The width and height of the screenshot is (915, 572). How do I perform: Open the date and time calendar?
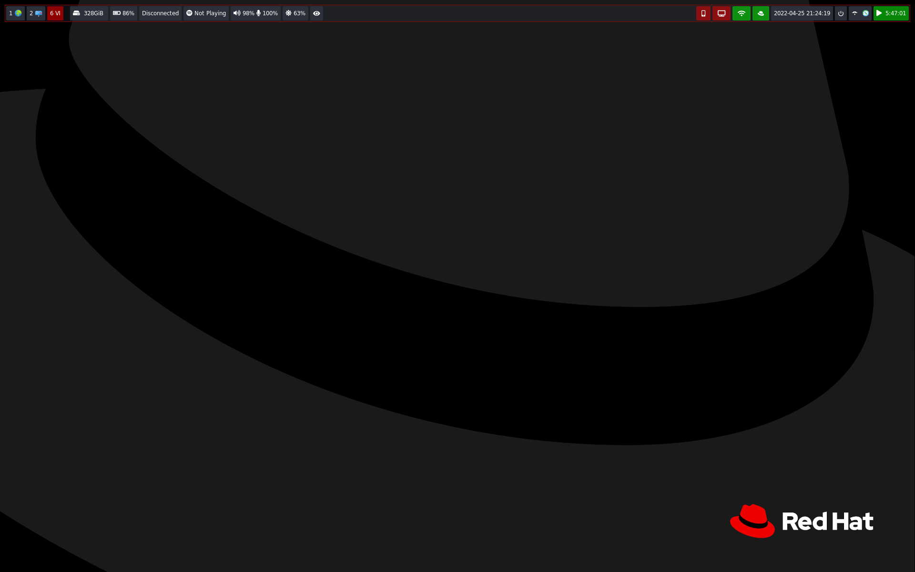(802, 13)
